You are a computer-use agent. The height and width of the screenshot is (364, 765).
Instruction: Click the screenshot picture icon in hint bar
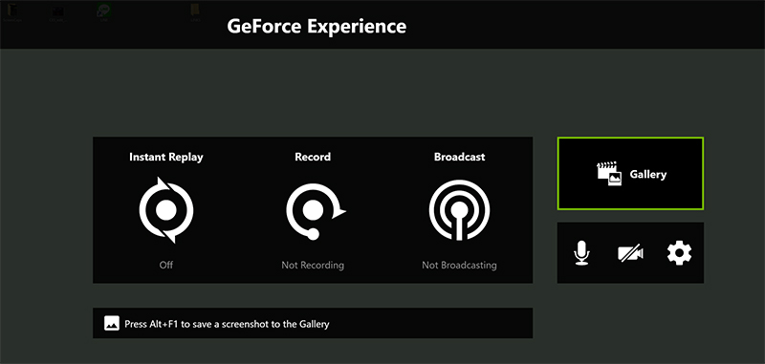(x=112, y=323)
